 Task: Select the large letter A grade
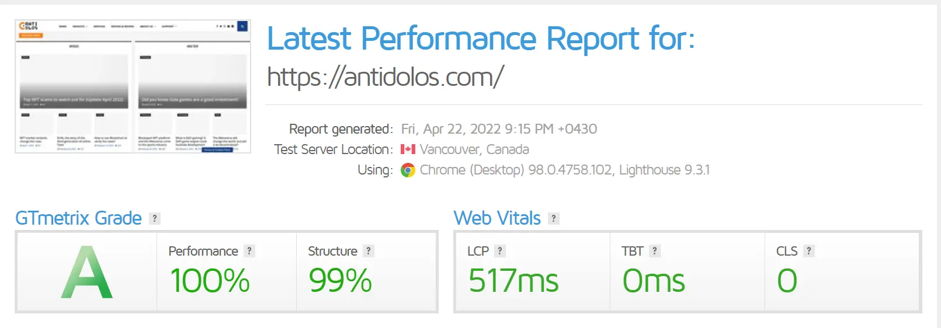pos(86,272)
